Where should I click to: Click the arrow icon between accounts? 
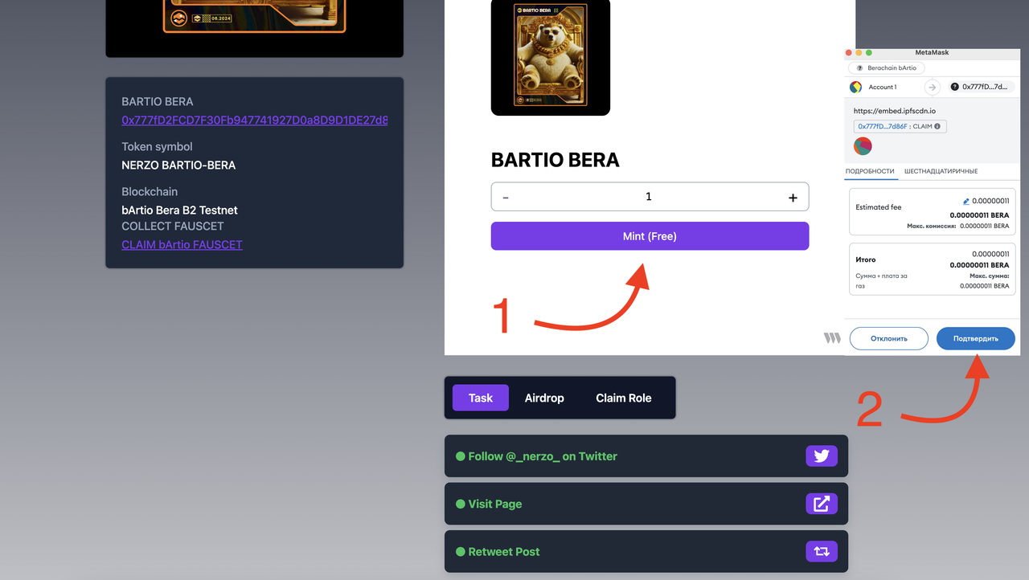(932, 87)
